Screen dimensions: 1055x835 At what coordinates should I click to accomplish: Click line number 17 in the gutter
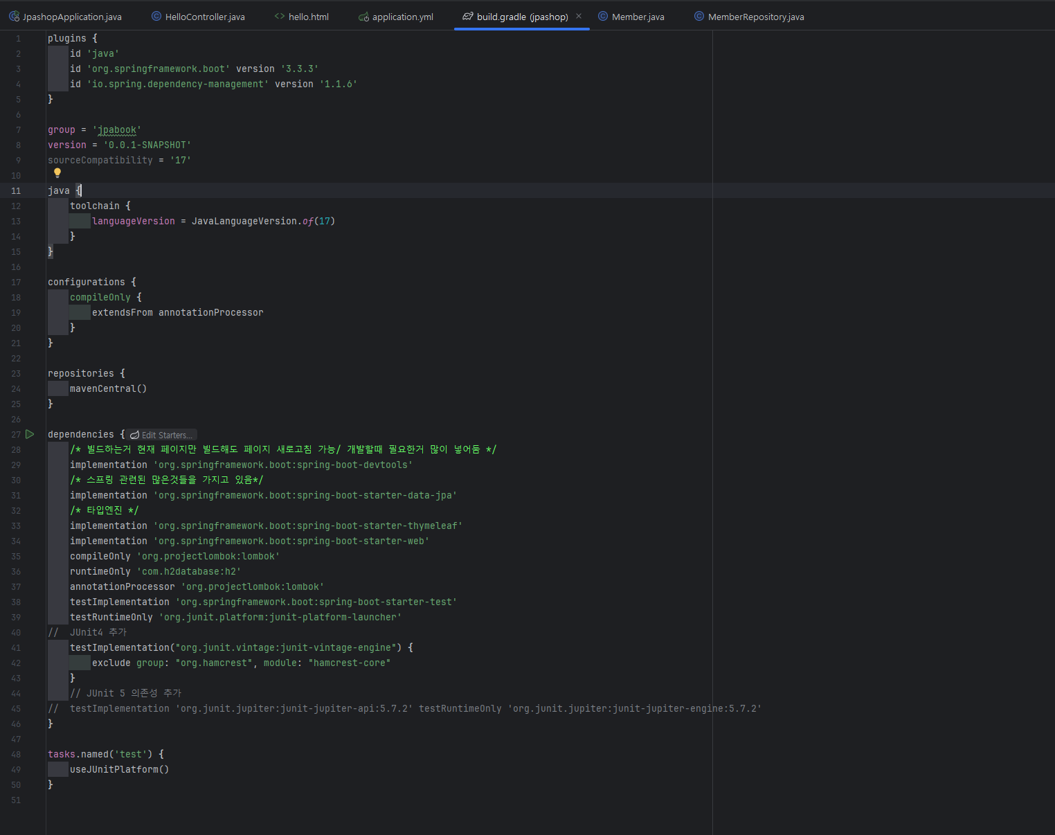16,282
